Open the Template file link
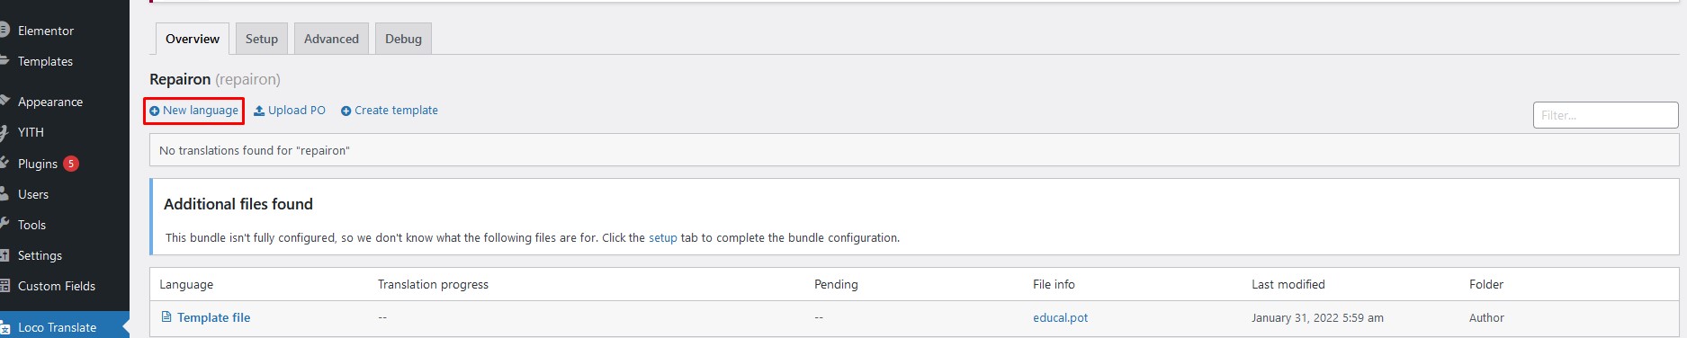 (214, 317)
